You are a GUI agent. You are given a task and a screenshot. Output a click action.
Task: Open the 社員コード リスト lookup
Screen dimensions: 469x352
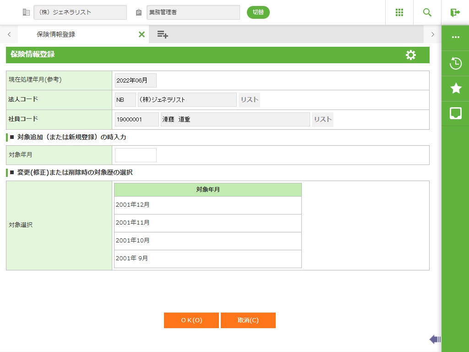click(x=322, y=120)
